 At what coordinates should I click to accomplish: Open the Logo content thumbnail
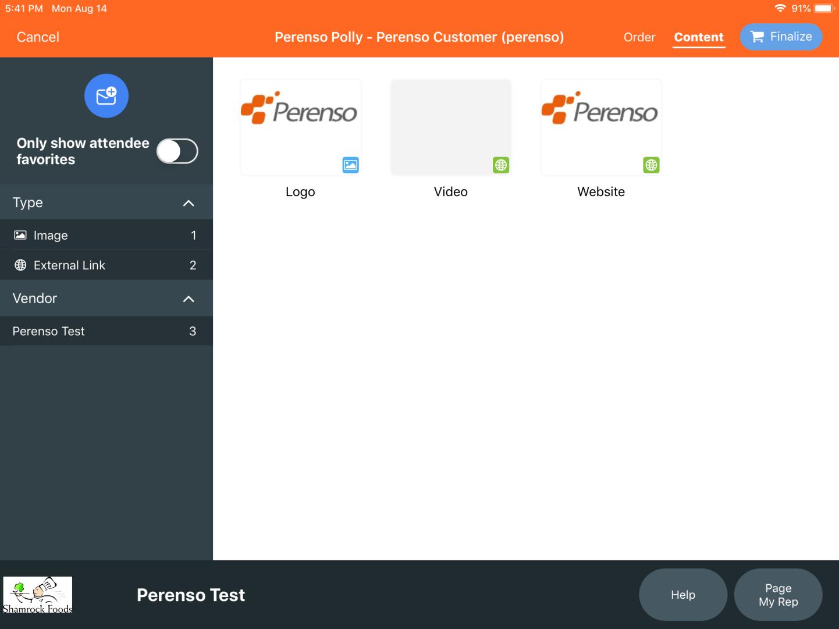(x=301, y=127)
